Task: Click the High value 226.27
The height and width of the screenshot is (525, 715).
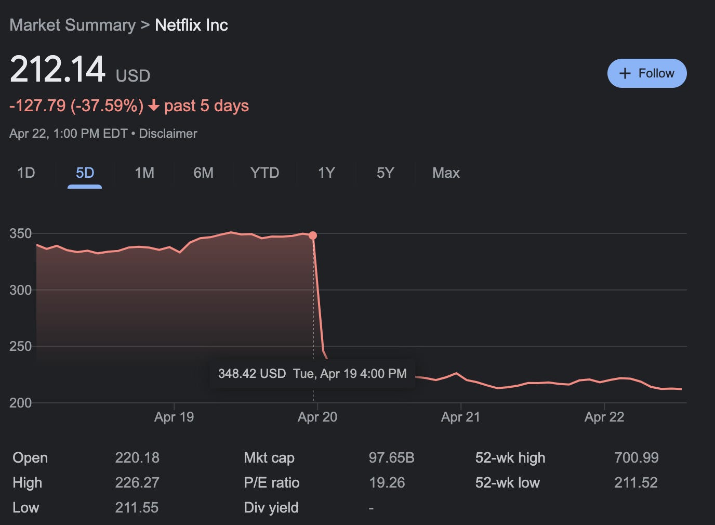Action: (137, 483)
